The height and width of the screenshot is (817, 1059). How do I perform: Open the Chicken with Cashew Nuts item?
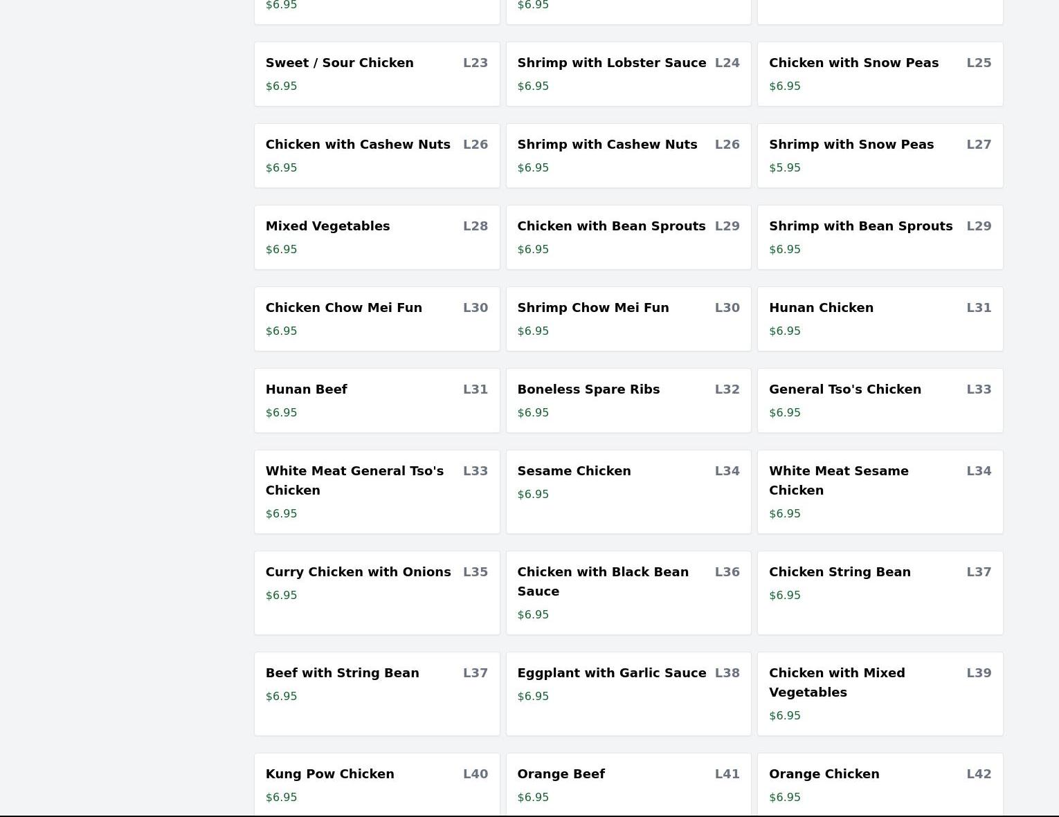point(377,156)
